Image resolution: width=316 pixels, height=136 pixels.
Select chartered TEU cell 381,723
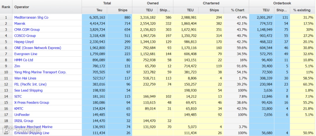pos(186,72)
